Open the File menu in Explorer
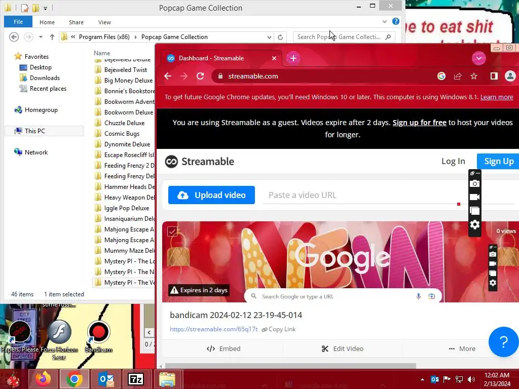 pyautogui.click(x=18, y=22)
